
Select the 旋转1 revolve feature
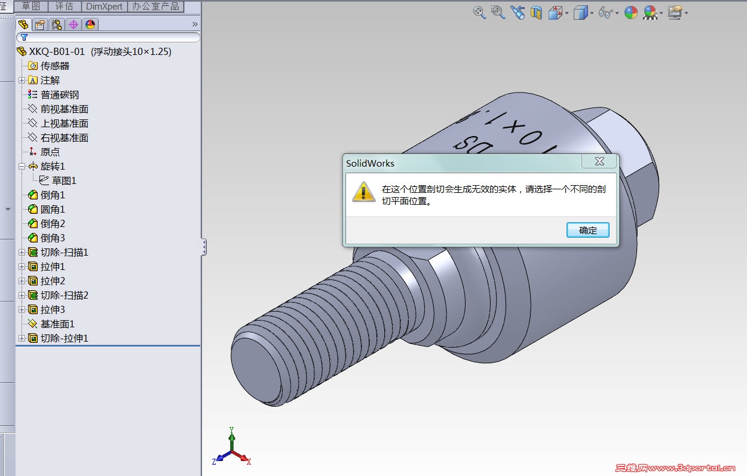tap(47, 166)
